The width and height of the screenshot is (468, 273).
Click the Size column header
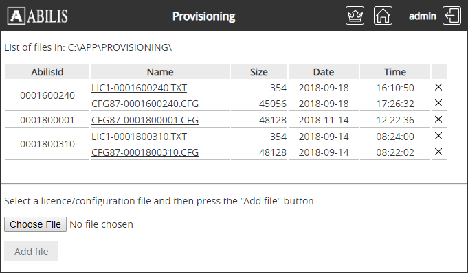click(259, 72)
